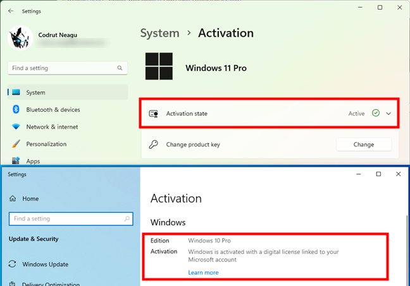Viewport: 410px width, 286px height.
Task: Focus Windows 10 Find a setting field
Action: pyautogui.click(x=71, y=218)
